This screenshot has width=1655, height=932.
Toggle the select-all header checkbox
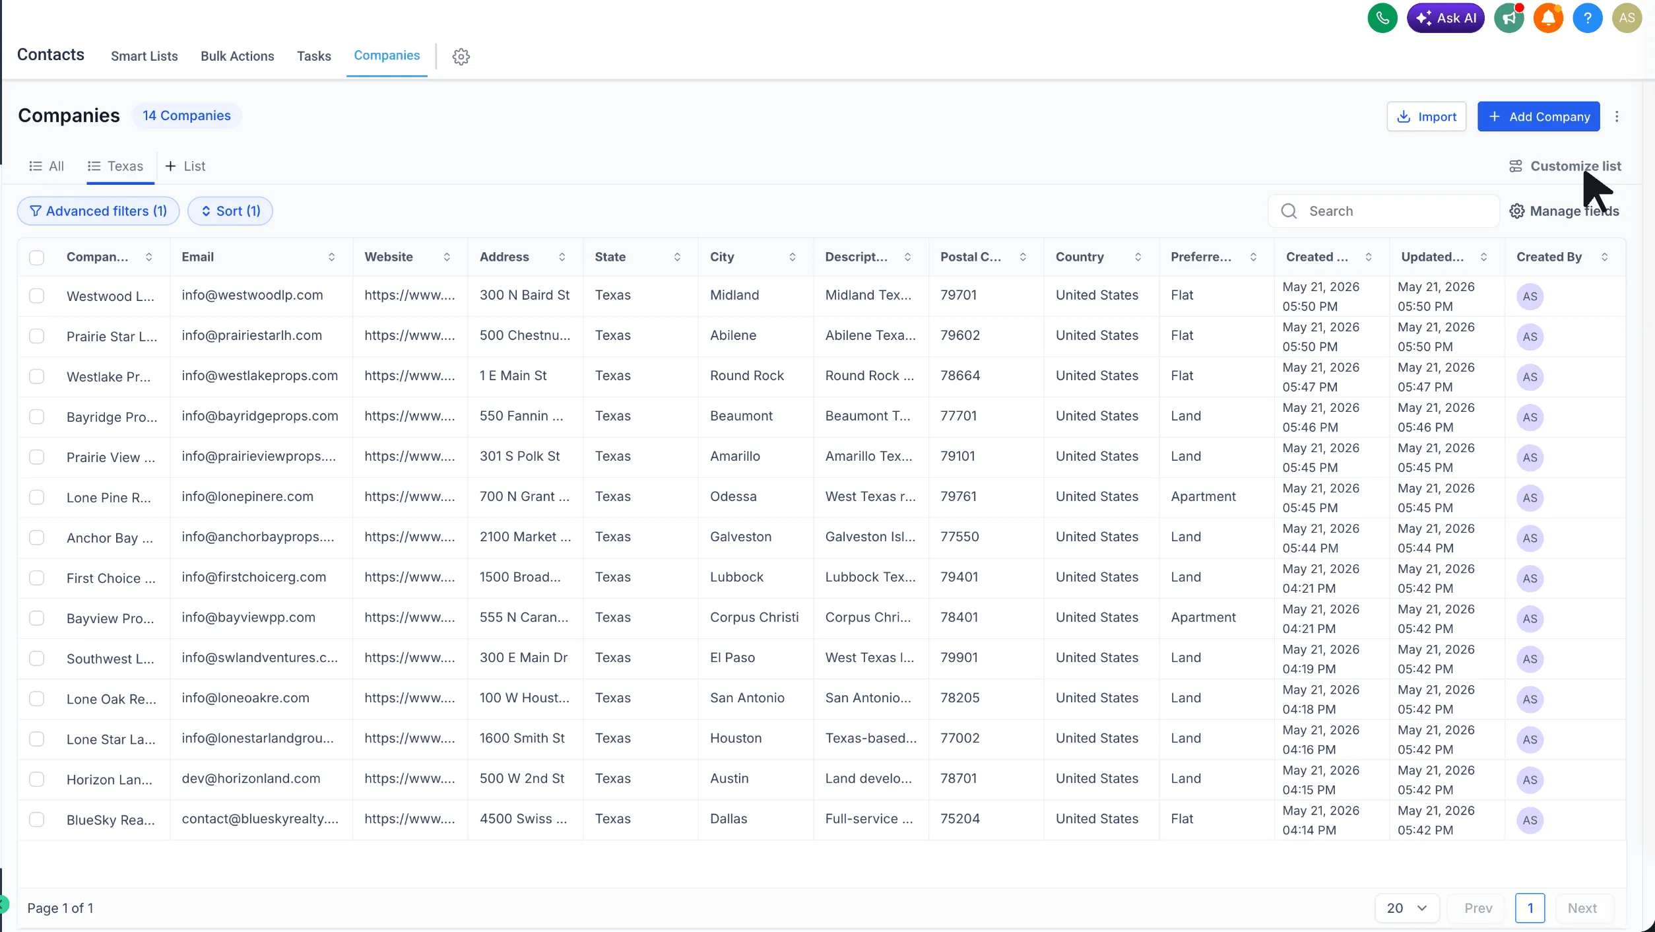pos(37,257)
